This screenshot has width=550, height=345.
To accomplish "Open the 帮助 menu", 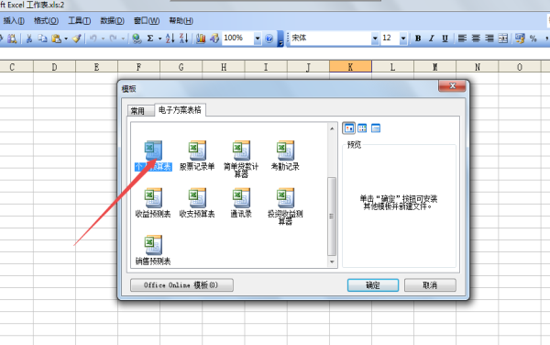I will [x=181, y=21].
